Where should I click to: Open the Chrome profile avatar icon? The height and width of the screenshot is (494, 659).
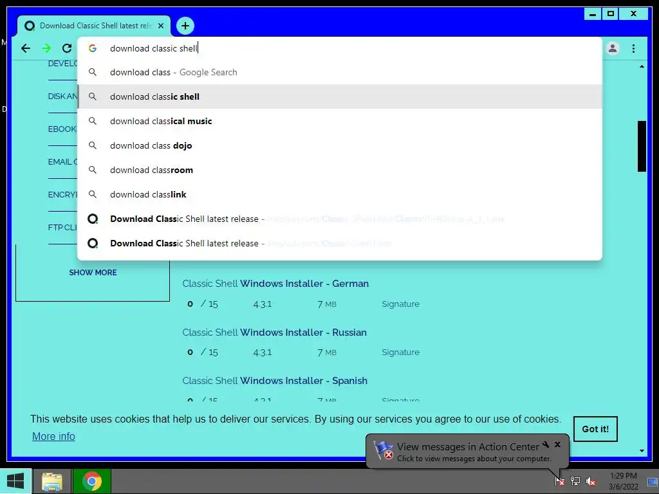(x=613, y=48)
